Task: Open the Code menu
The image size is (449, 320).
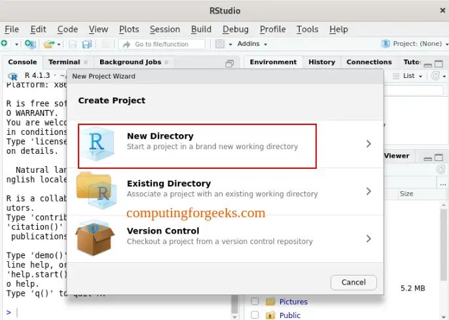Action: (x=67, y=29)
